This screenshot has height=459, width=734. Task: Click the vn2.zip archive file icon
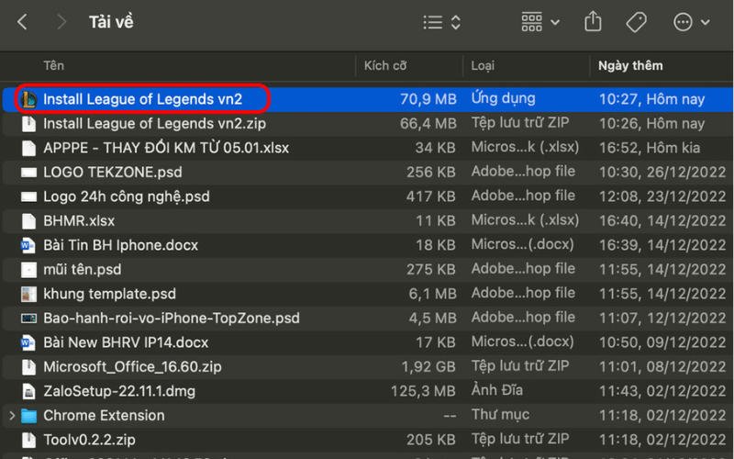pyautogui.click(x=28, y=124)
